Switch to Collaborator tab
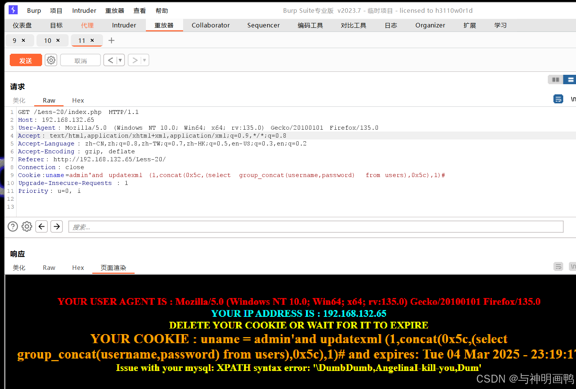This screenshot has width=576, height=389. [x=211, y=25]
